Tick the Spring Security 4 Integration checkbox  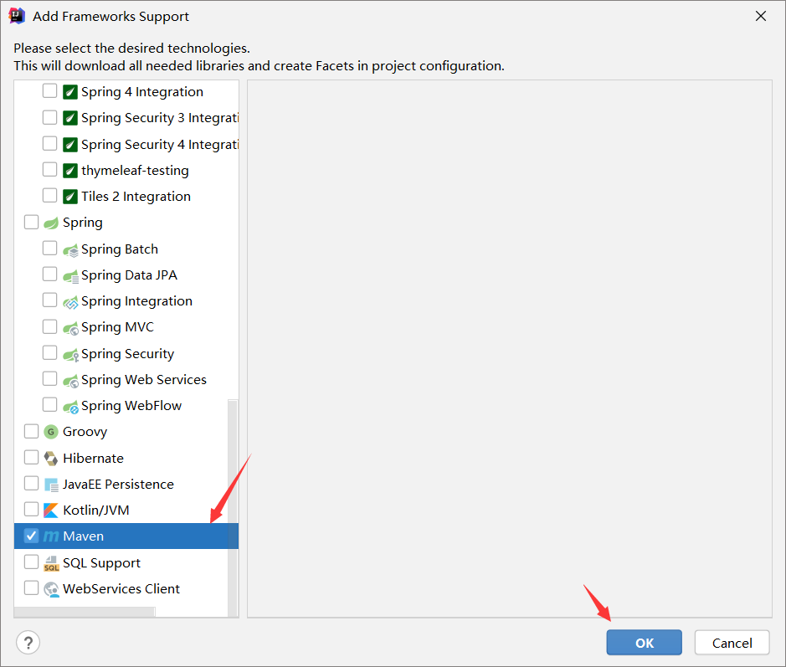49,143
